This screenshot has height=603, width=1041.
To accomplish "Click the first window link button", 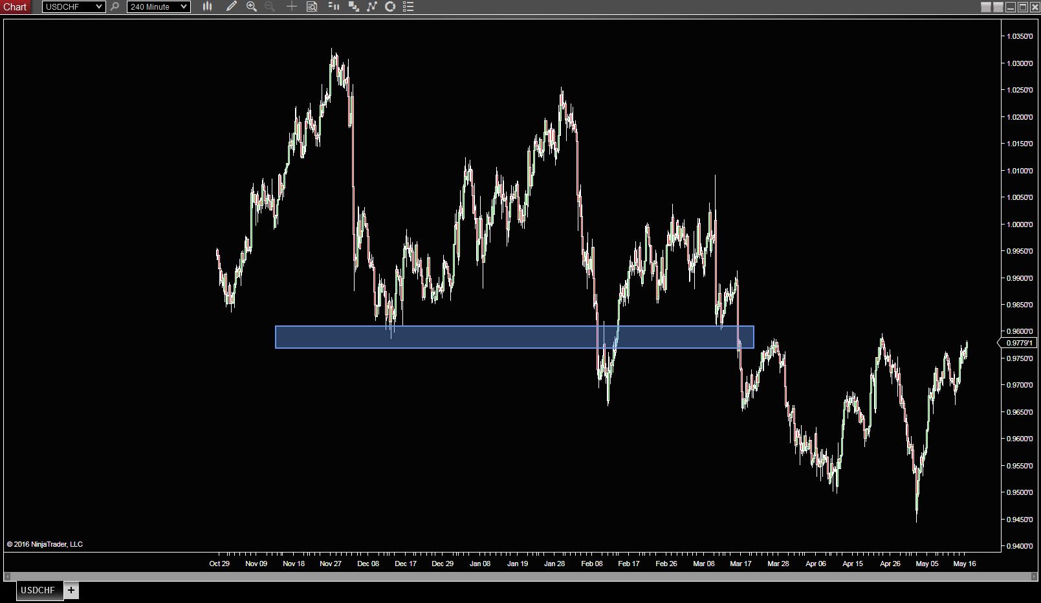I will [x=986, y=6].
